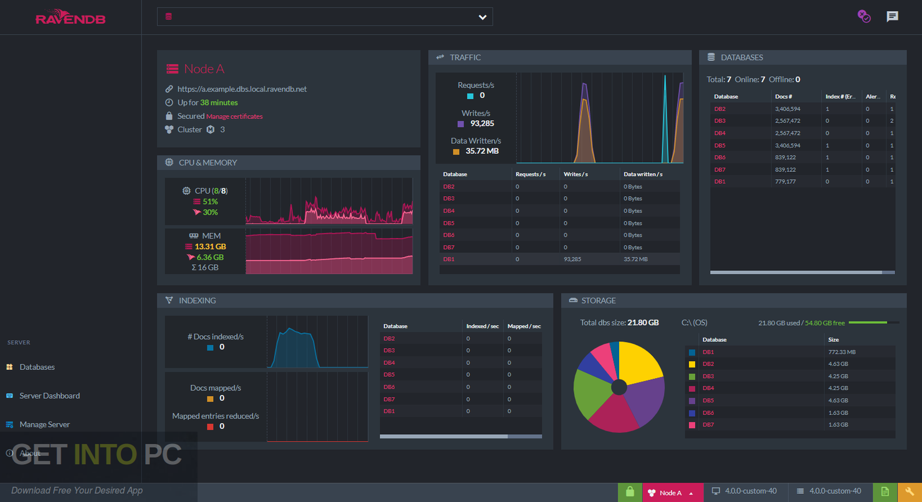The image size is (922, 502).
Task: Open the feedback message icon top right
Action: [893, 16]
